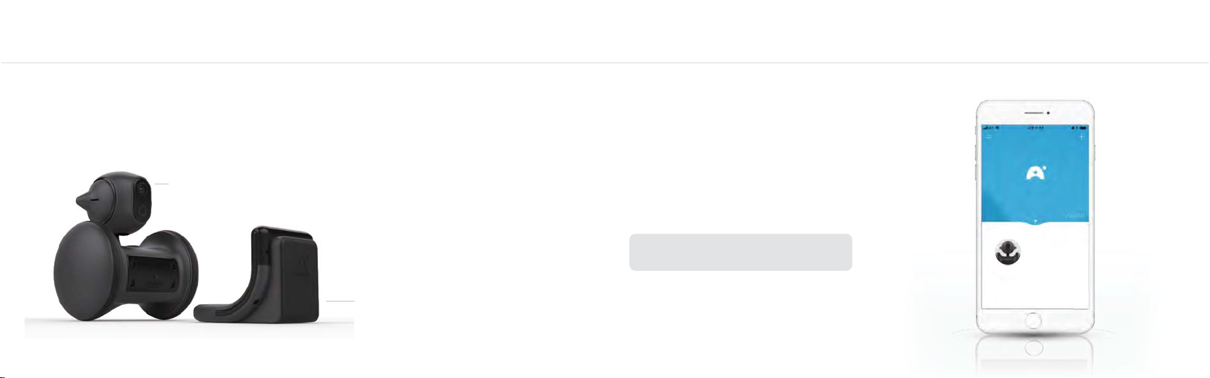Click the robot's lower round sensor
Viewport: 1210px width, 378px height.
click(x=142, y=210)
